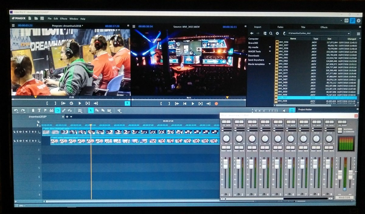The height and width of the screenshot is (214, 365).
Task: Sort files by the Size column
Action: click(329, 39)
